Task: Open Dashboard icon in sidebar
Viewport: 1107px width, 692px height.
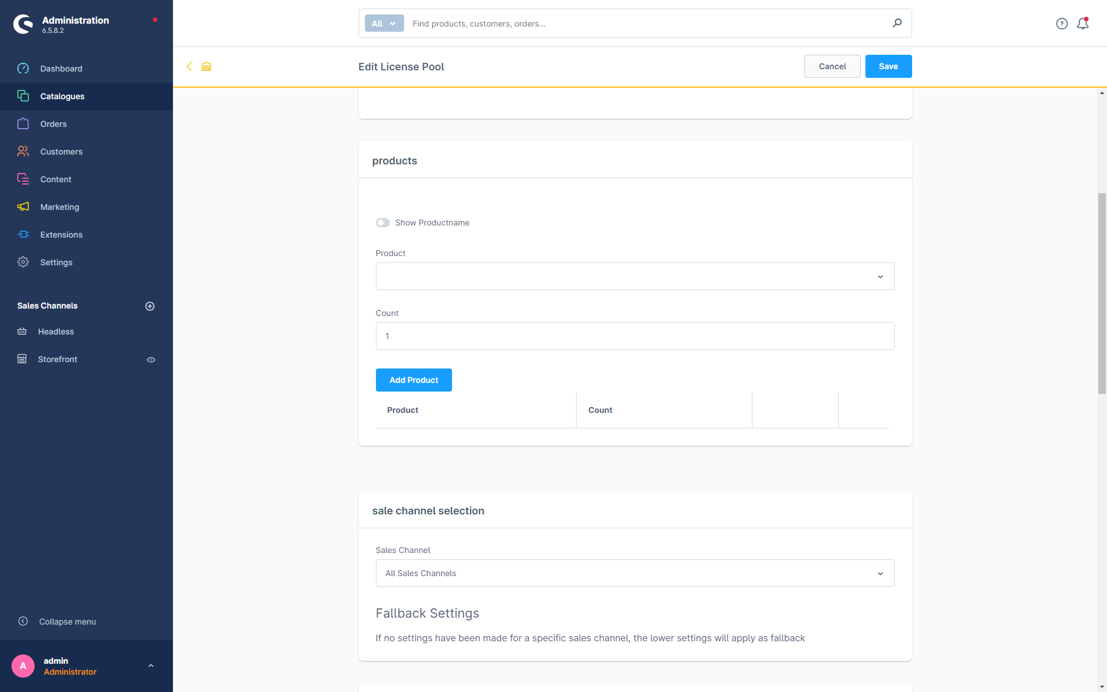Action: (x=23, y=69)
